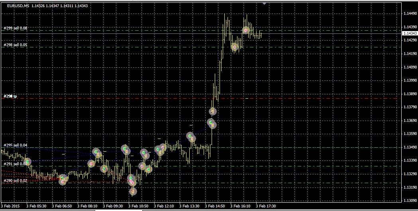This screenshot has height=211, width=418.
Task: Select the trade marker on the #298 sell line
Action: coord(235,47)
